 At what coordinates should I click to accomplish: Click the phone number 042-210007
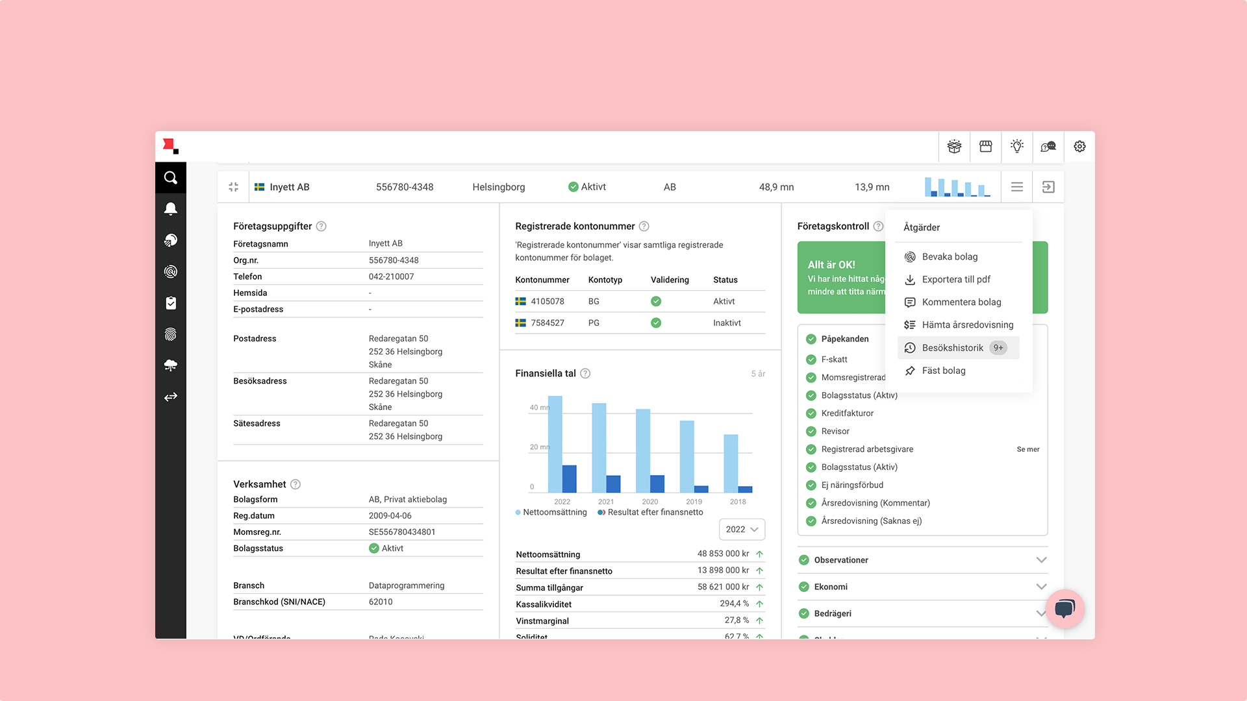391,277
